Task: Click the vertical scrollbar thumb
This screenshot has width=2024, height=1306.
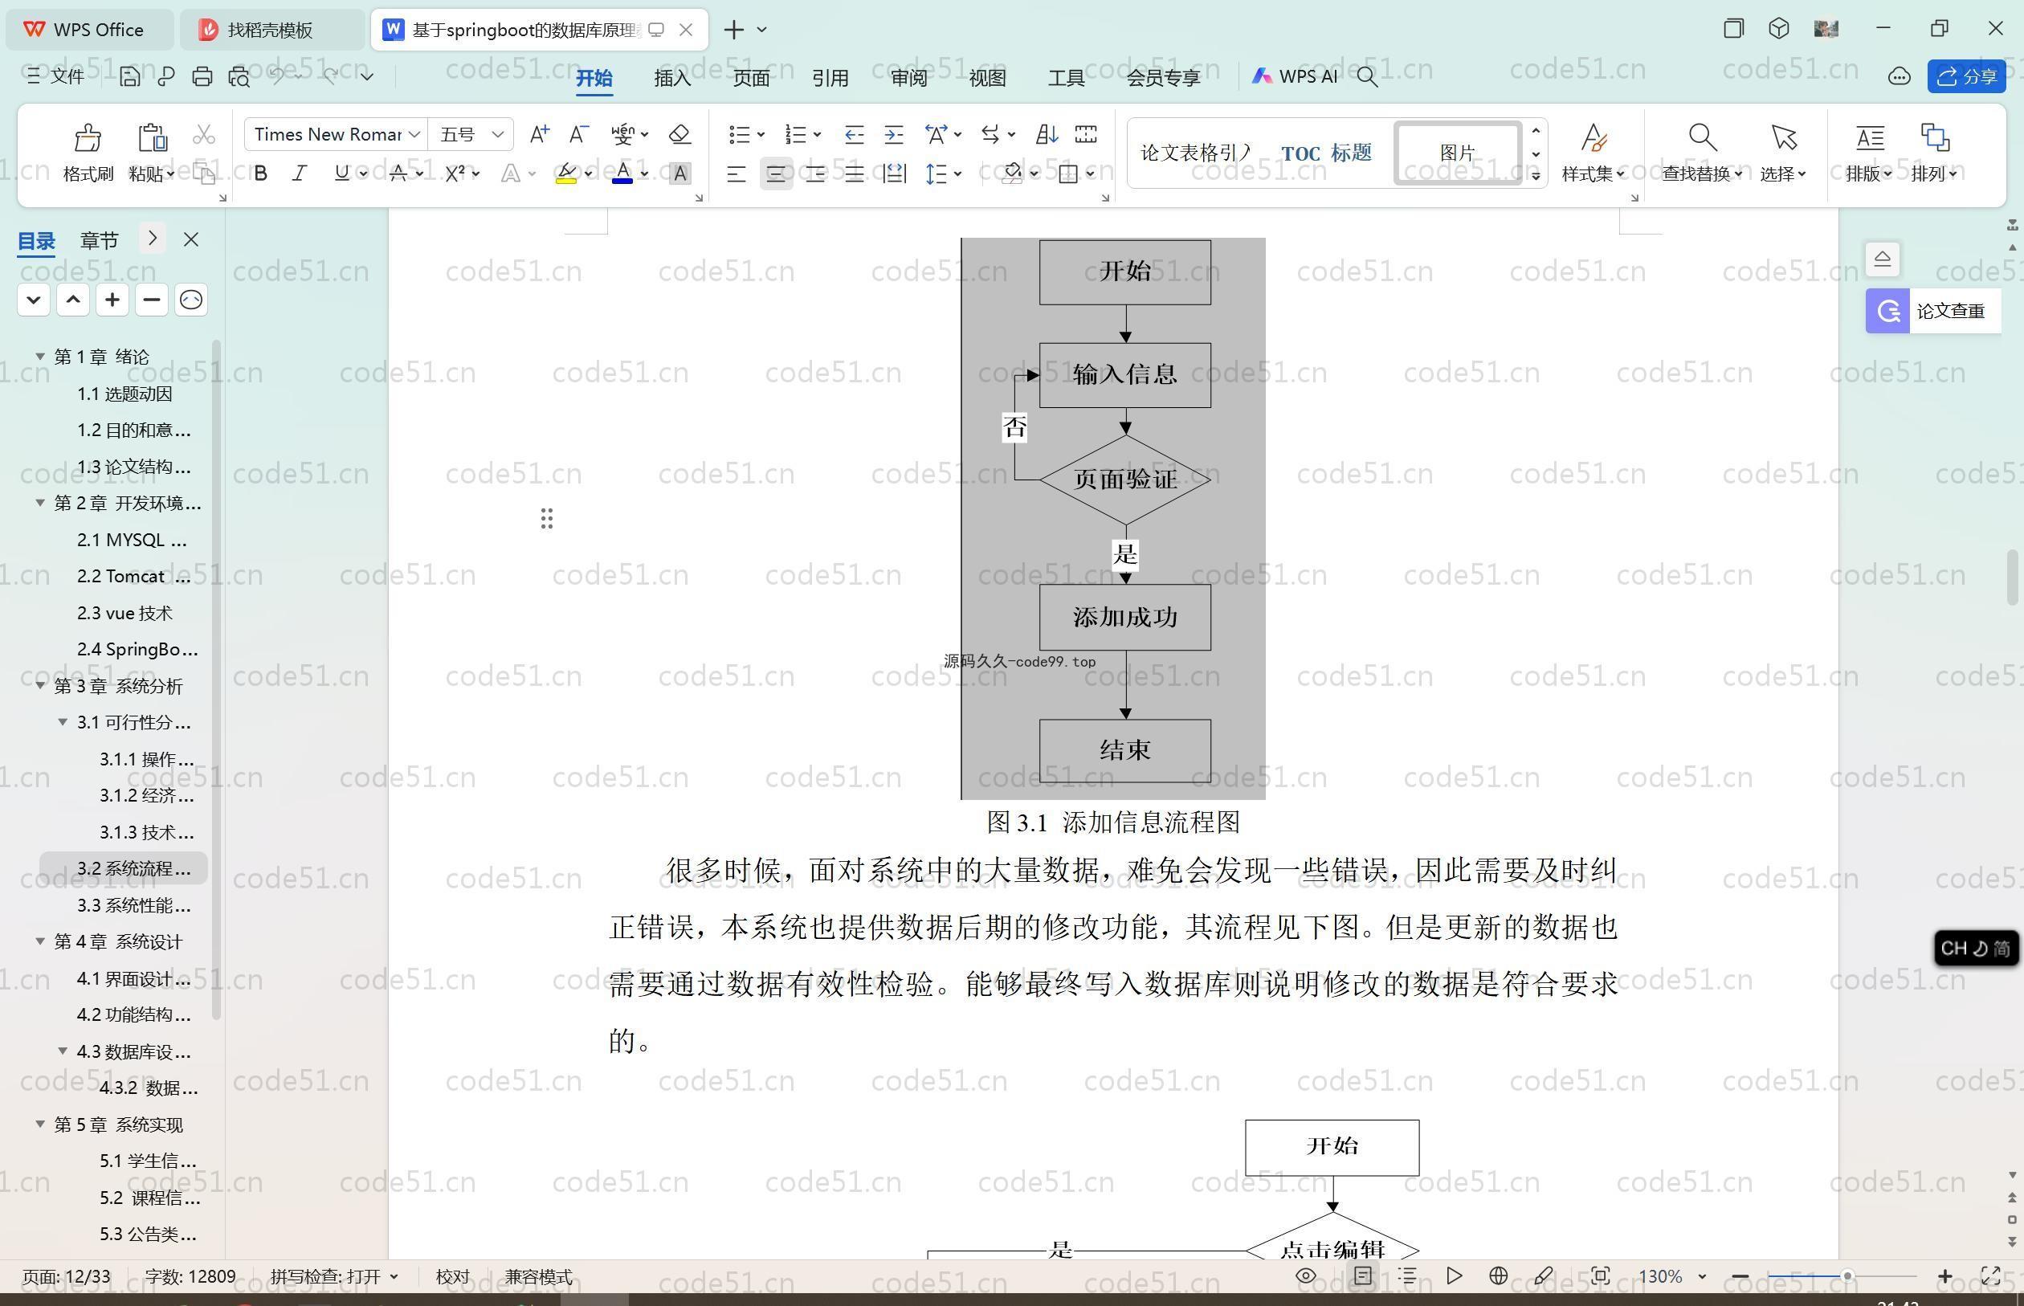Action: point(2012,577)
